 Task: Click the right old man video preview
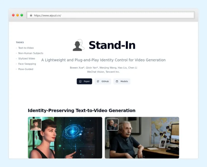(x=142, y=138)
